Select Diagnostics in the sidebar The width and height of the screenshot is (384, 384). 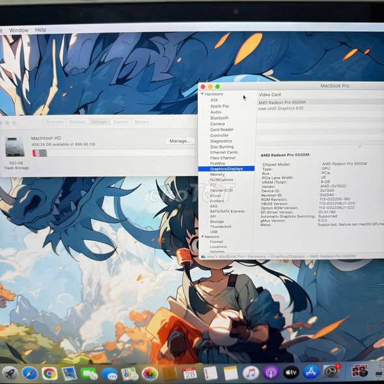point(221,141)
